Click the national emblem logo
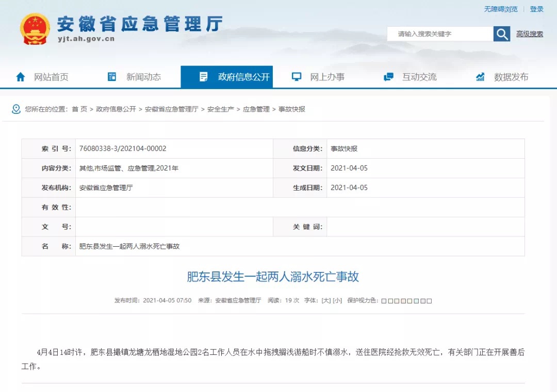This screenshot has height=392, width=557. (x=35, y=29)
